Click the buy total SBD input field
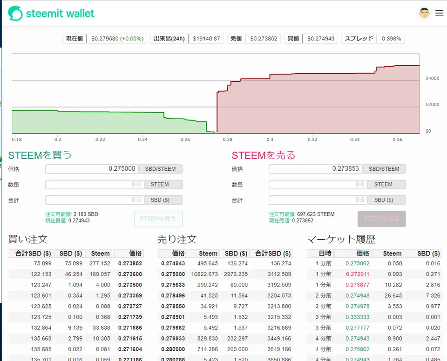The height and width of the screenshot is (361, 447). coord(95,200)
